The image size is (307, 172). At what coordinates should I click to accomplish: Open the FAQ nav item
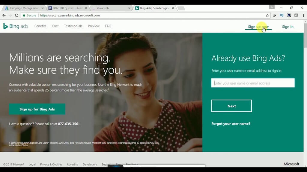point(108,26)
